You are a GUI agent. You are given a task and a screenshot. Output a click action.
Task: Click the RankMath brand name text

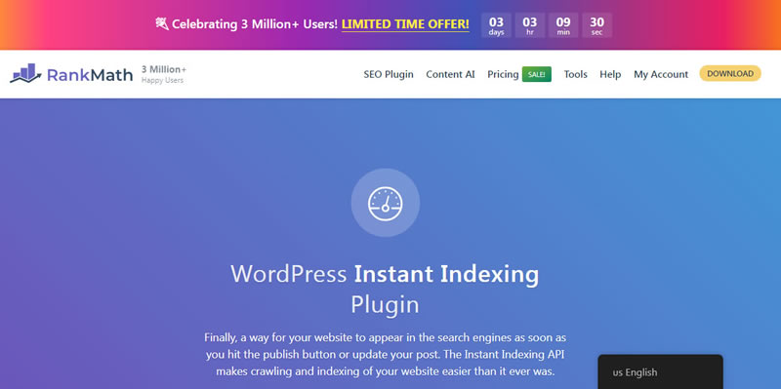click(x=90, y=75)
